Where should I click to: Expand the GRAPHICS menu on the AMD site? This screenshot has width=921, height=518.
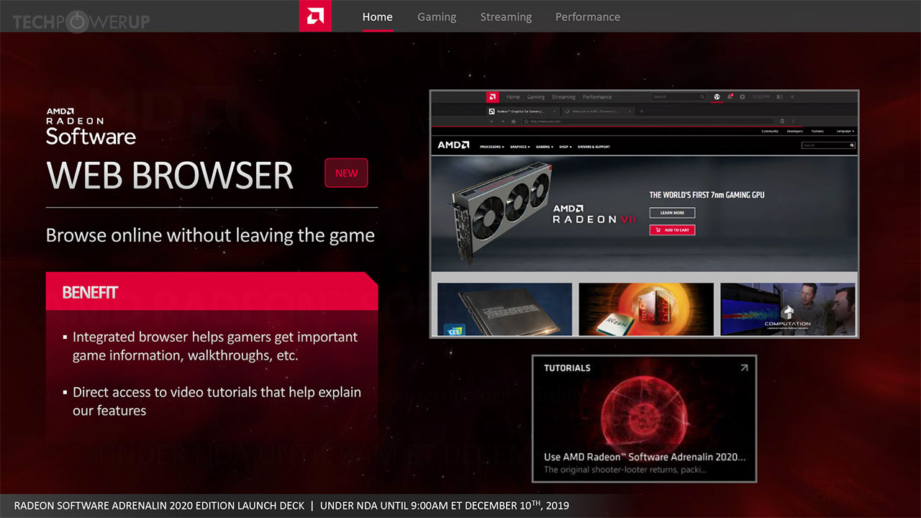coord(520,147)
